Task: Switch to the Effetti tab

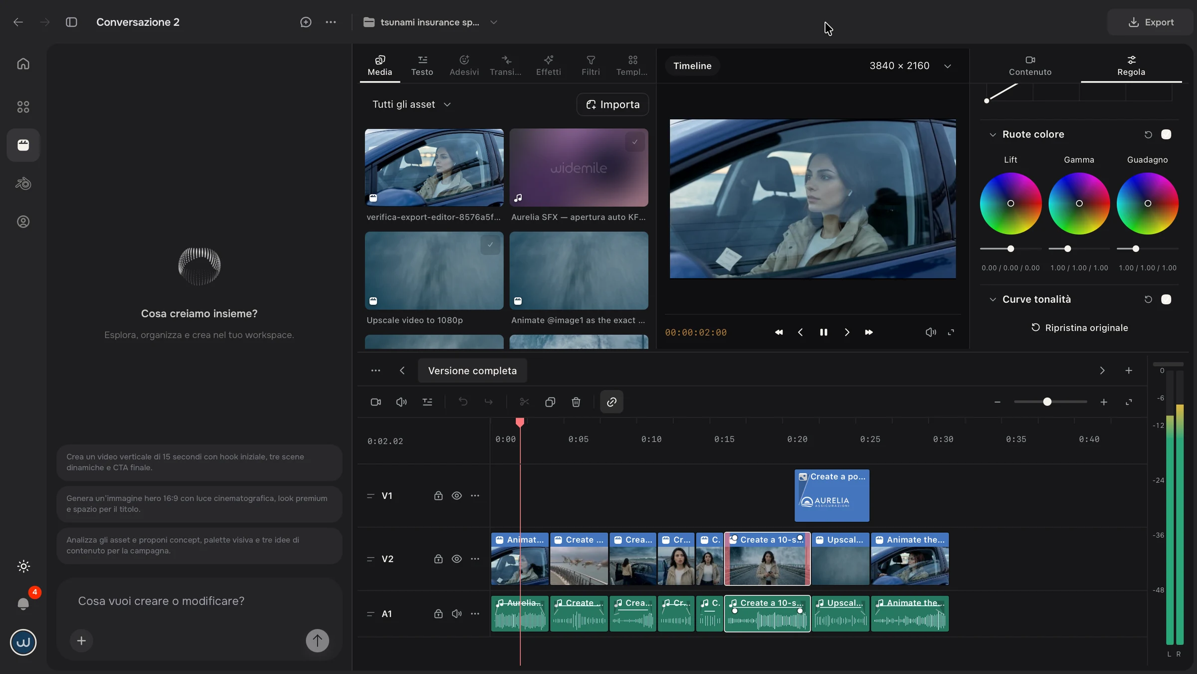Action: (x=548, y=66)
